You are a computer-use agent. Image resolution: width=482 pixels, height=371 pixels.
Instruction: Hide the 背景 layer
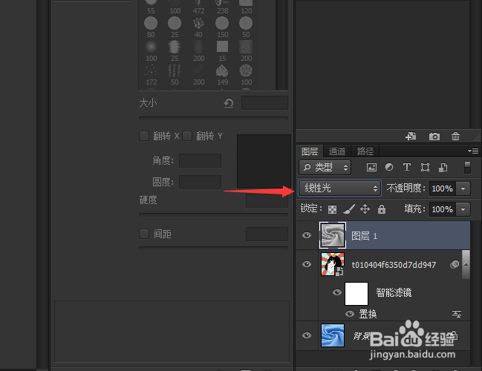[307, 335]
